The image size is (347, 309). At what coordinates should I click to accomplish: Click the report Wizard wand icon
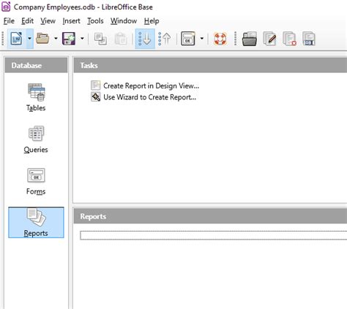click(x=95, y=97)
